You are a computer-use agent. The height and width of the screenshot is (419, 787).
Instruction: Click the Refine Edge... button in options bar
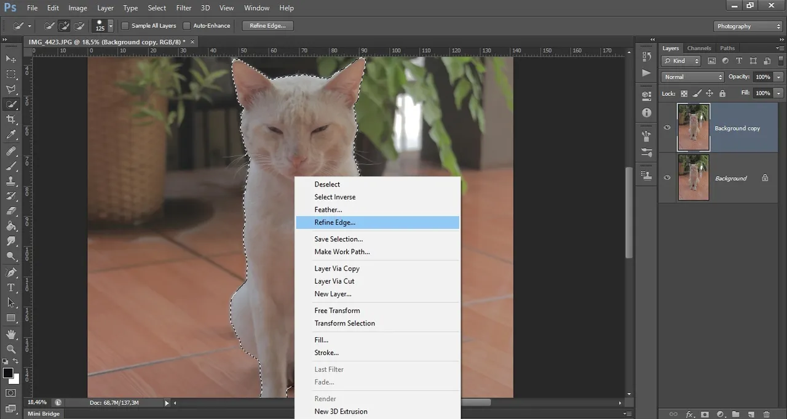[x=268, y=26]
